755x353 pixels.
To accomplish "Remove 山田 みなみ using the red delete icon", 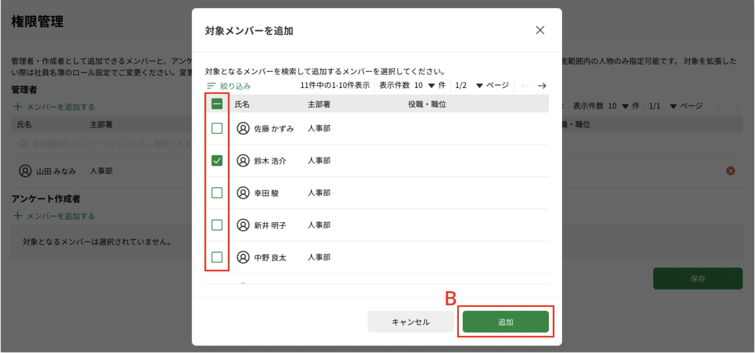I will 730,171.
